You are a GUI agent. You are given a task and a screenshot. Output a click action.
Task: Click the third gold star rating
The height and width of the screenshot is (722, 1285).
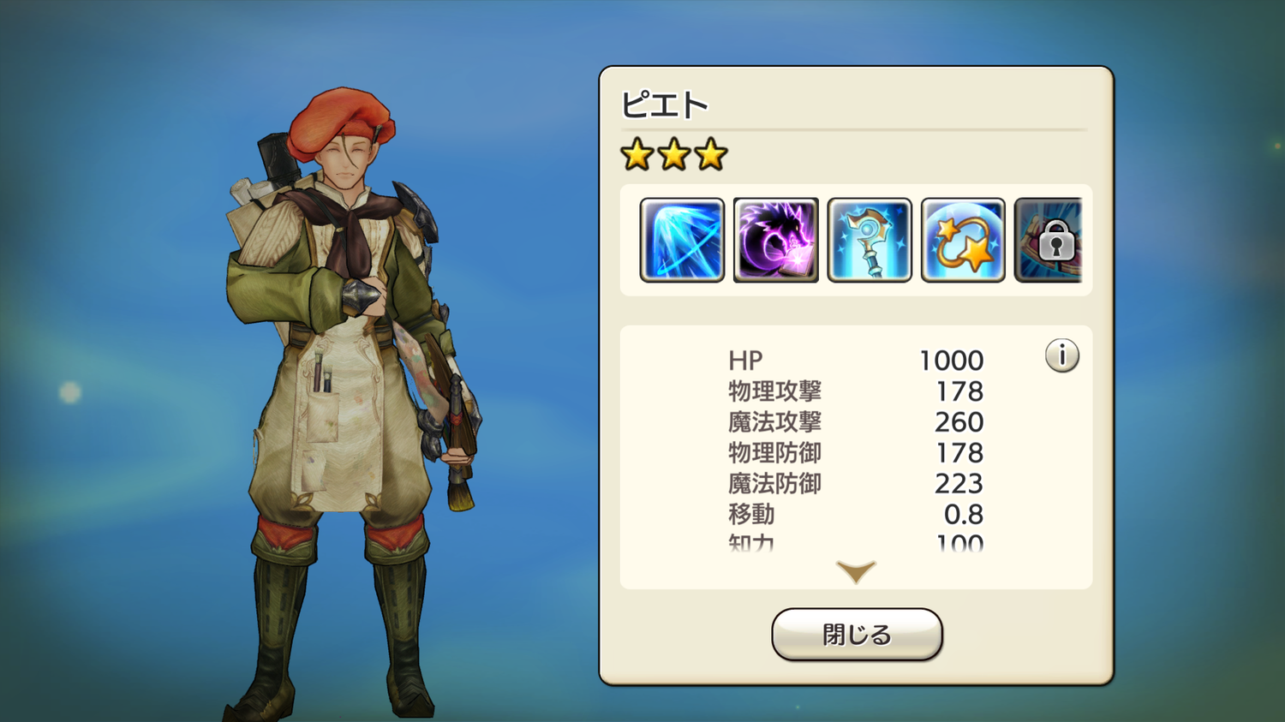[x=711, y=155]
